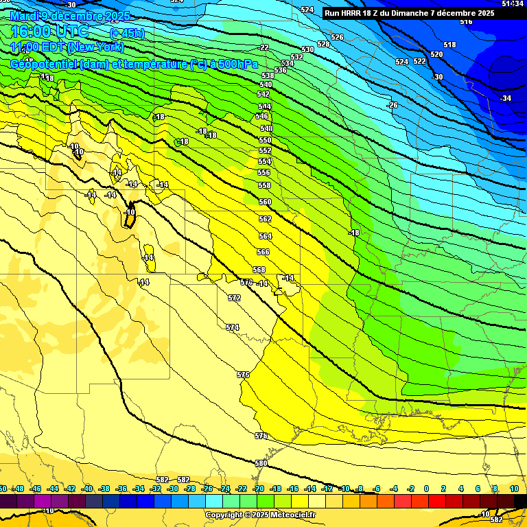This screenshot has width=527, height=527.
Task: Click the black 10 swatch at legend end
Action: 519,502
